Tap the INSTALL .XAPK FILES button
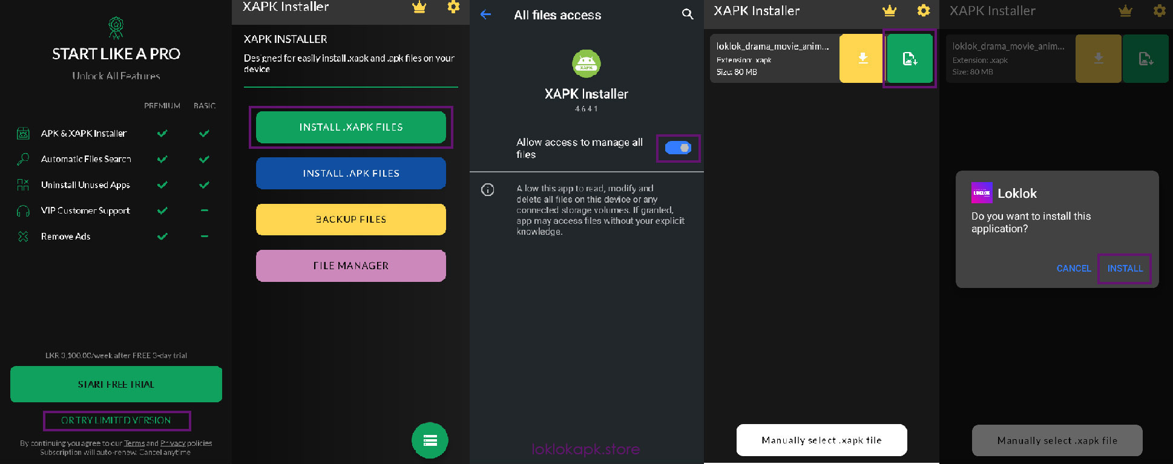Screen dimensions: 1173x464 [x=351, y=127]
